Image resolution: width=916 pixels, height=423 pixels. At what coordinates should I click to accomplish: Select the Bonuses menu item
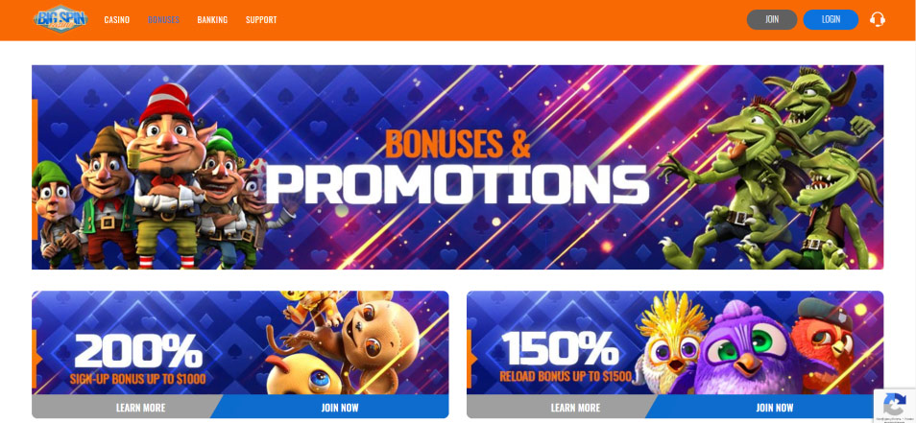coord(163,20)
